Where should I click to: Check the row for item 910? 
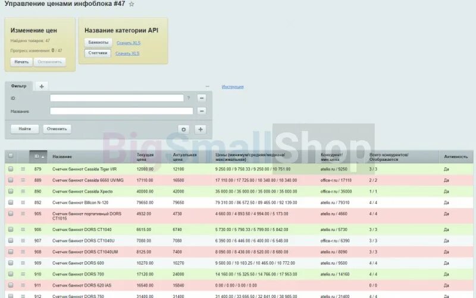coord(11,274)
